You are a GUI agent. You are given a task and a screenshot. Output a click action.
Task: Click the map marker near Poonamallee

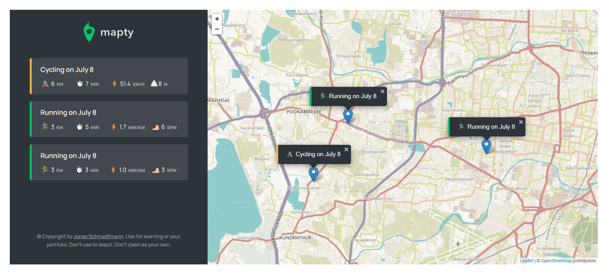point(348,116)
